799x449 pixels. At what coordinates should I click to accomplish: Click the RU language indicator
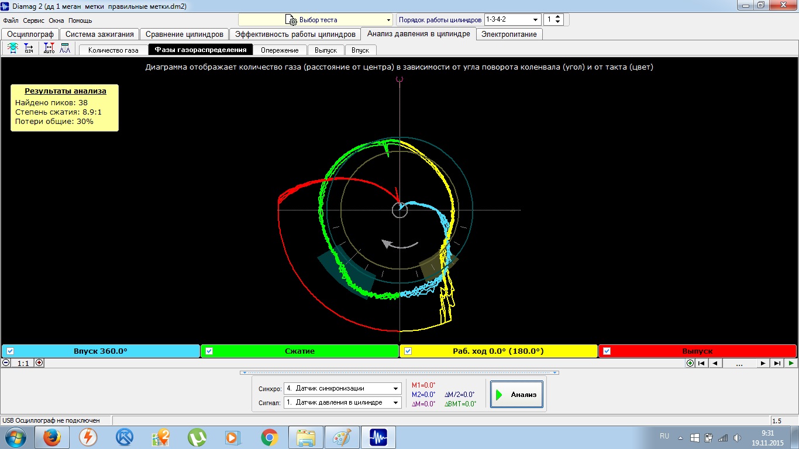tap(664, 436)
